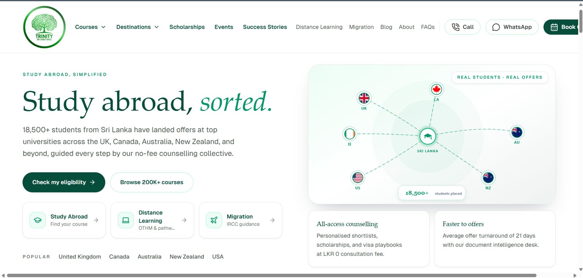
Task: Click the horizontal scrollbar at page bottom
Action: pyautogui.click(x=272, y=275)
